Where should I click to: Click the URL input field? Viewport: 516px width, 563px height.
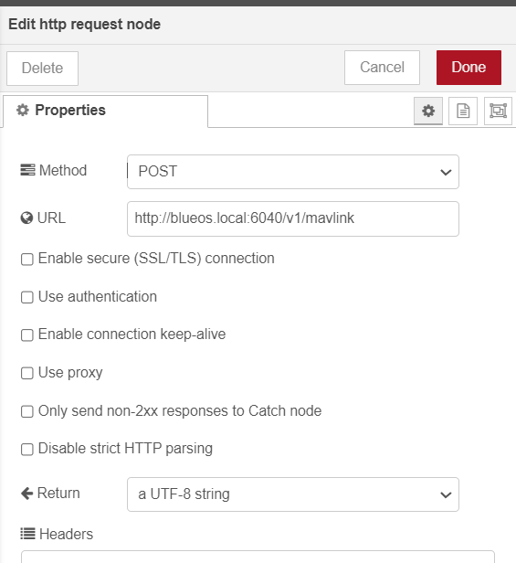(293, 218)
